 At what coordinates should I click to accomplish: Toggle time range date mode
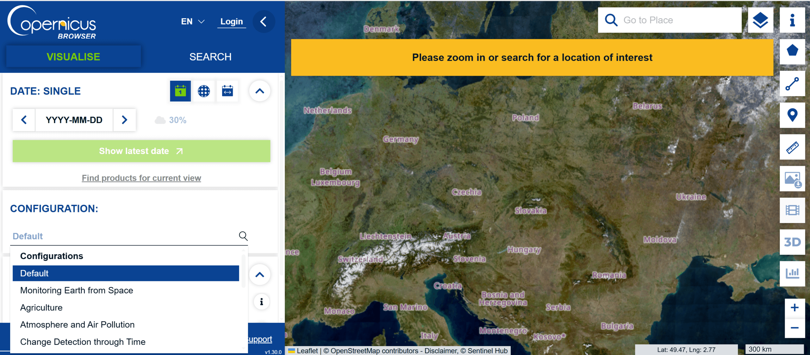click(x=227, y=91)
